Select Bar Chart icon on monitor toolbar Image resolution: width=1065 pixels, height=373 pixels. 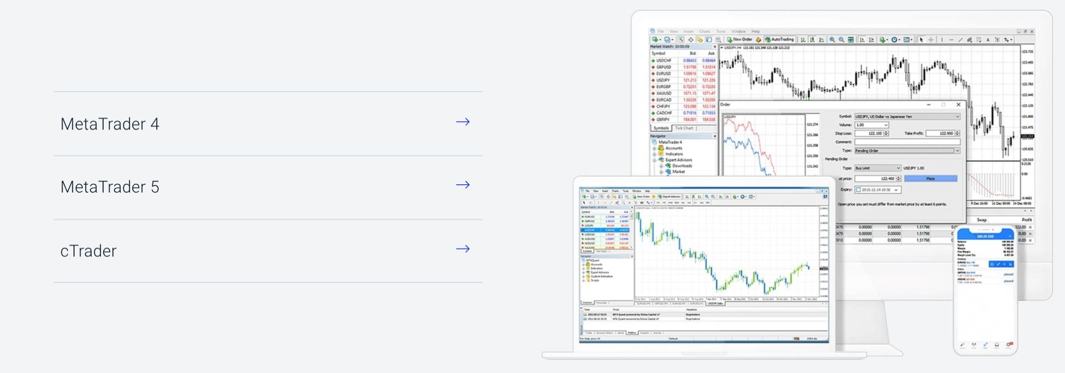(x=803, y=39)
